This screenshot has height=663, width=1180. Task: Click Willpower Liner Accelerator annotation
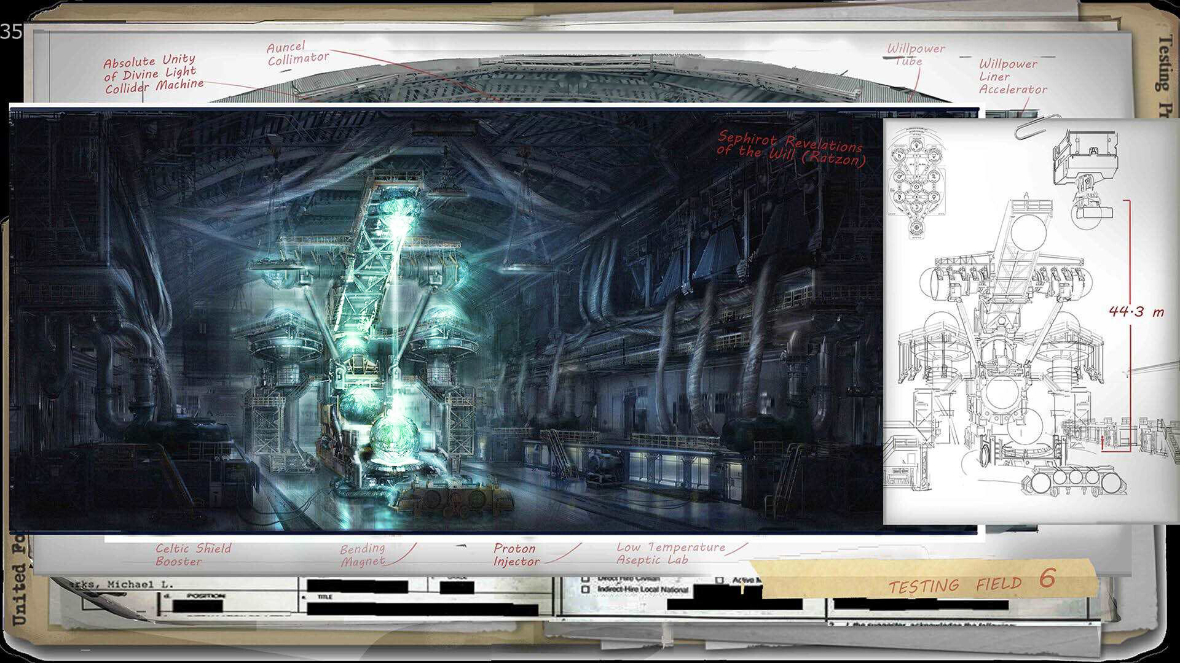click(1012, 77)
